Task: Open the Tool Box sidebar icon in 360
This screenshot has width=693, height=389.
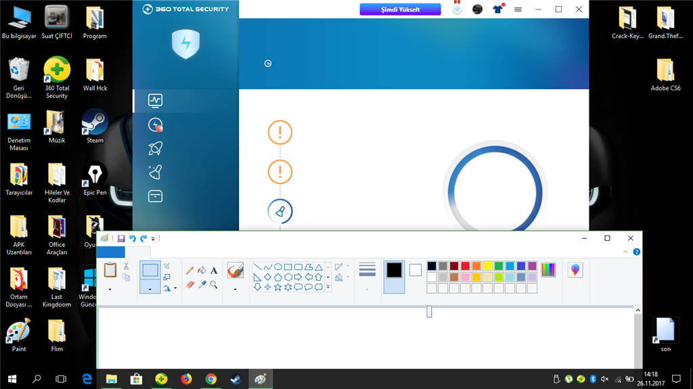Action: (x=155, y=196)
